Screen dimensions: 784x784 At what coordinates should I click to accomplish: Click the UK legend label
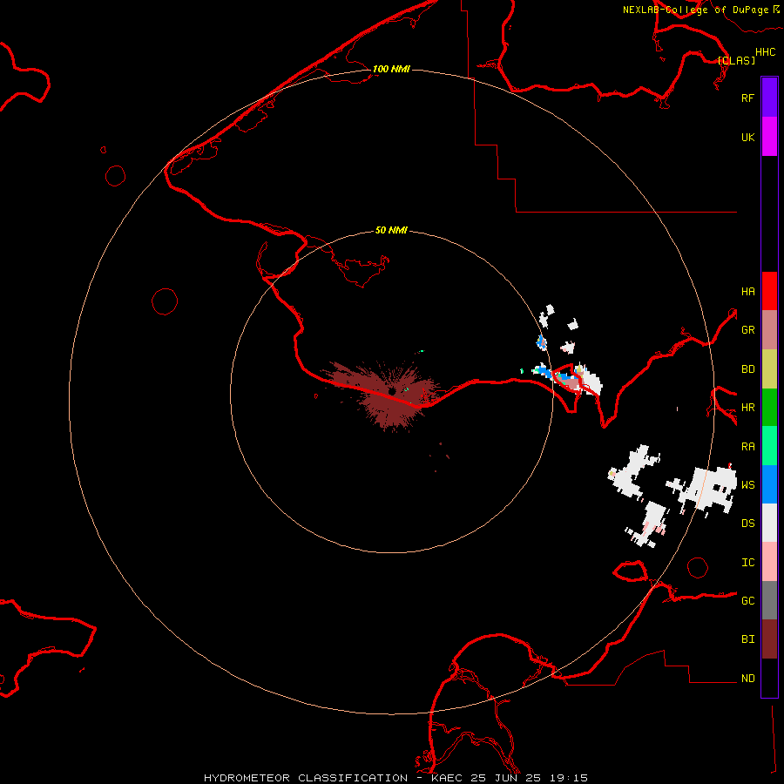(x=747, y=137)
